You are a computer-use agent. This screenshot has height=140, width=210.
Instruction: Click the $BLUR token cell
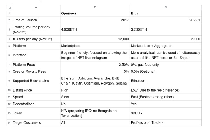pyautogui.click(x=166, y=113)
